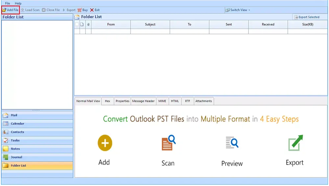This screenshot has height=186, width=329.
Task: Open the File menu
Action: (x=8, y=3)
